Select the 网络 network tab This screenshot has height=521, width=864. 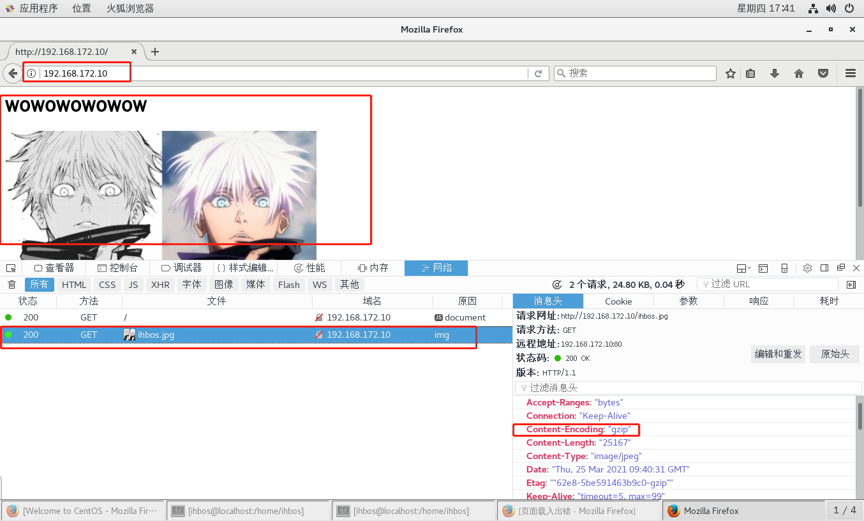click(436, 268)
